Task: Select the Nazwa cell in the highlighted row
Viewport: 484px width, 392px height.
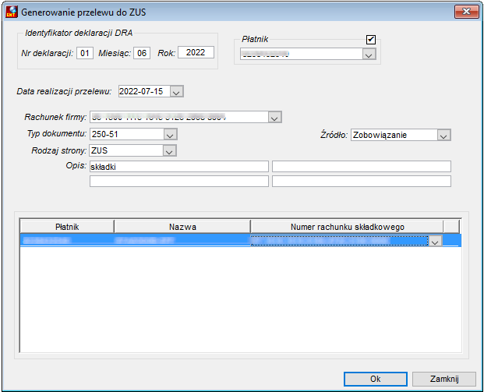Action: pyautogui.click(x=182, y=241)
